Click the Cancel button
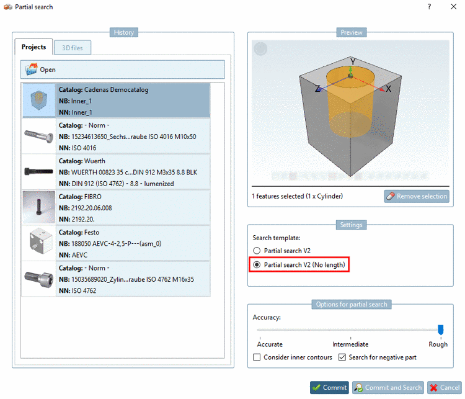Screen dimensions: 465x399 [445, 387]
